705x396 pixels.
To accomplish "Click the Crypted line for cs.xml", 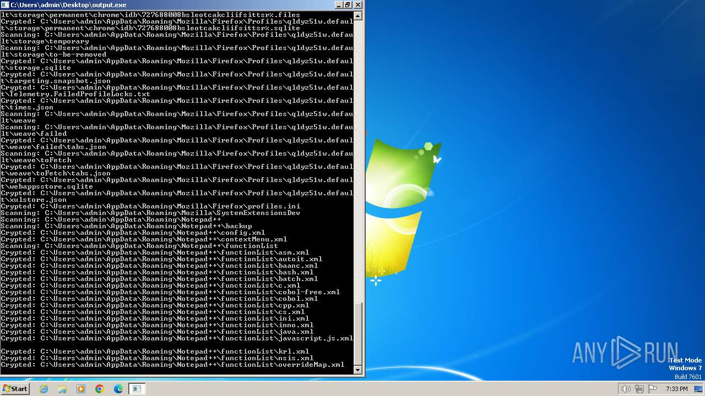I will 153,312.
